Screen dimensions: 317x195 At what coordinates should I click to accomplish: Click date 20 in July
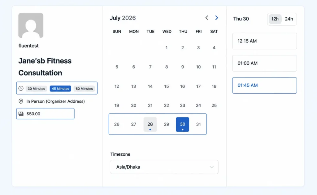pyautogui.click(x=133, y=105)
